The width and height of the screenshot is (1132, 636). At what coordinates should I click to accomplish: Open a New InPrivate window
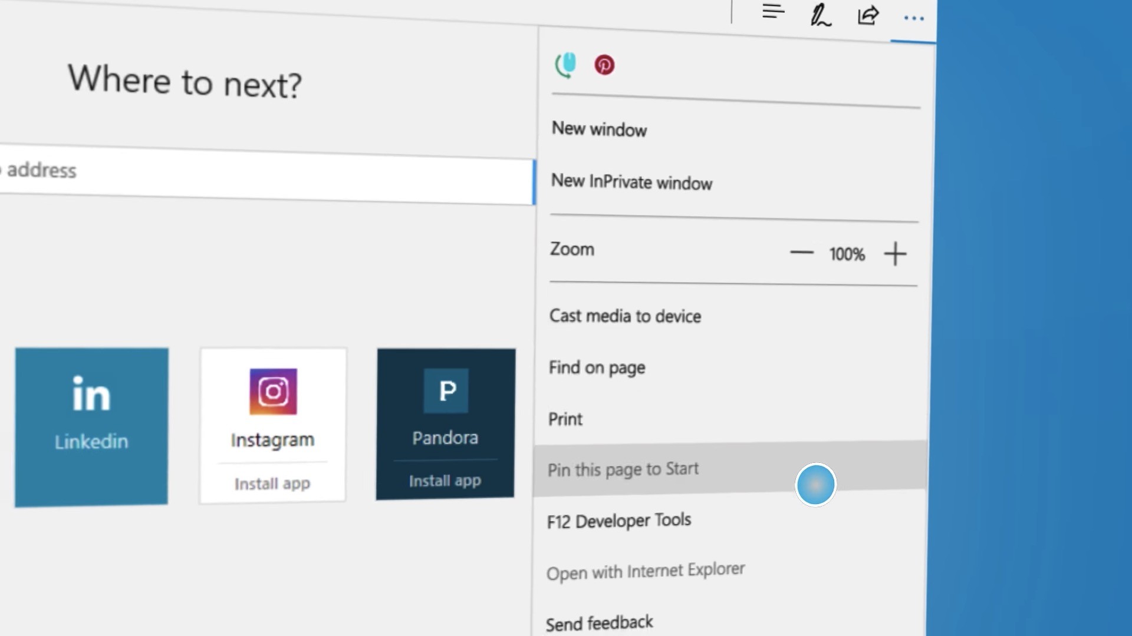(x=631, y=182)
